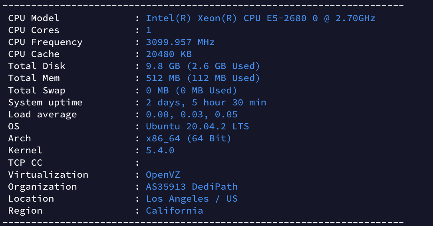Image resolution: width=433 pixels, height=226 pixels.
Task: Select the 9.8 GB disk usage value
Action: tap(203, 66)
